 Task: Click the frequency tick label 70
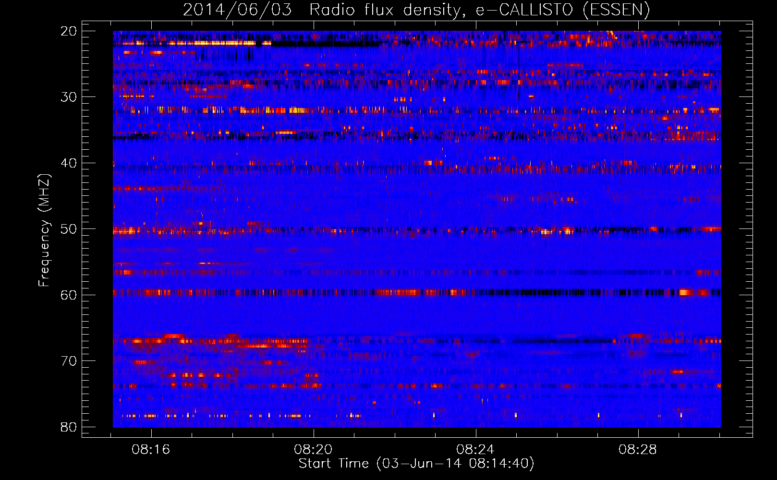pos(69,361)
